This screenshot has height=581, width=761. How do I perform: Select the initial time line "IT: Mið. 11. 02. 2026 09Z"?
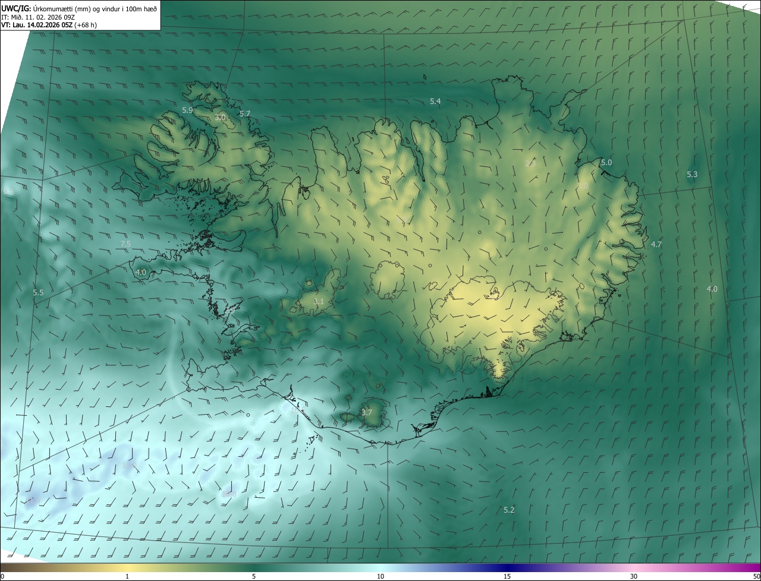point(39,17)
